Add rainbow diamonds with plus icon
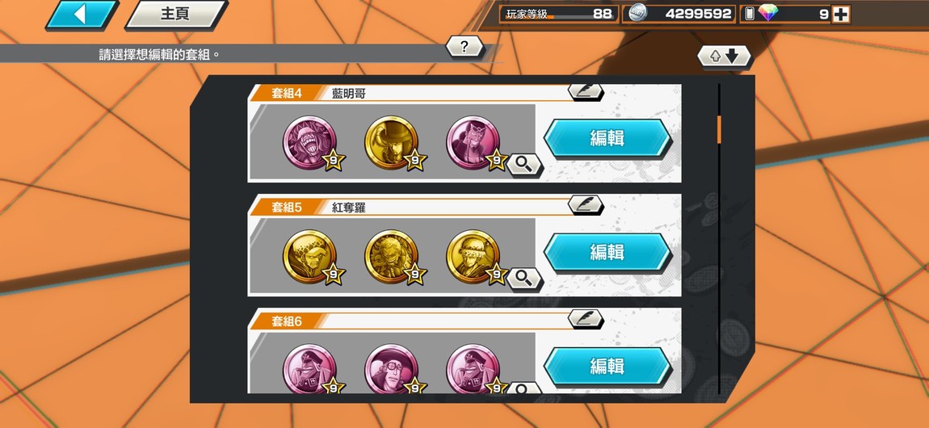 pos(840,15)
